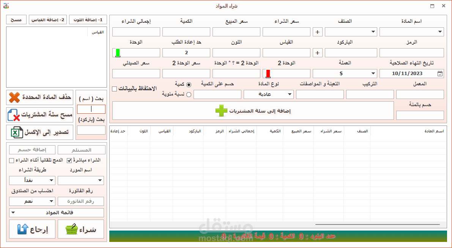Click the red color swatch in الوحدة 2 field
452x248 pixels.
[x=268, y=74]
